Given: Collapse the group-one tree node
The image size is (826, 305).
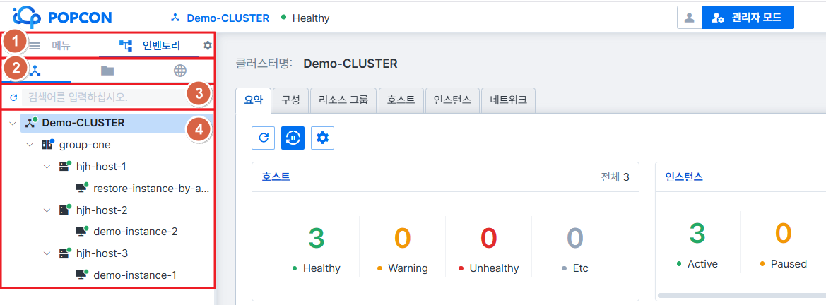Looking at the screenshot, I should tap(30, 145).
